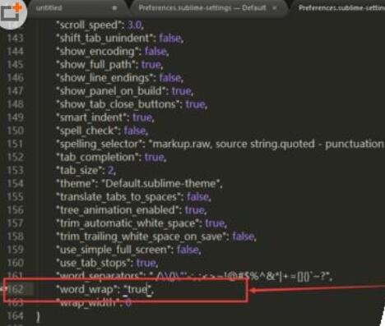
Task: Click the 3.0 value of scroll_speed
Action: tap(134, 25)
